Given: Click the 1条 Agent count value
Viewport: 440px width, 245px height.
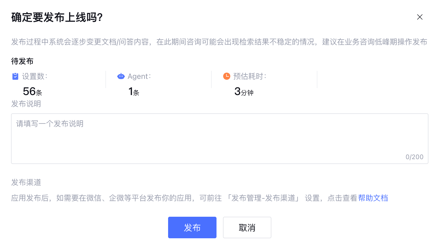Looking at the screenshot, I should [x=134, y=92].
